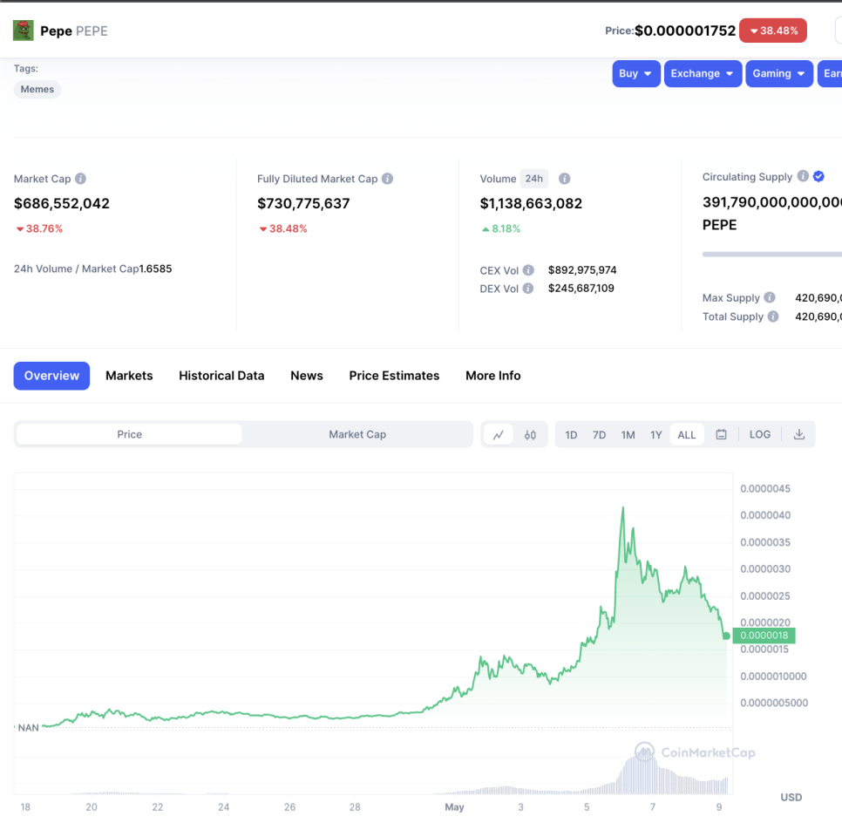This screenshot has height=823, width=842.
Task: Click the DEX Vol amount $245,687,109
Action: click(x=581, y=289)
